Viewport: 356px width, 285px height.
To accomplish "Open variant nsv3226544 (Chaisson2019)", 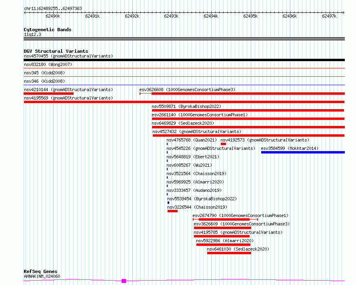I will [197, 207].
